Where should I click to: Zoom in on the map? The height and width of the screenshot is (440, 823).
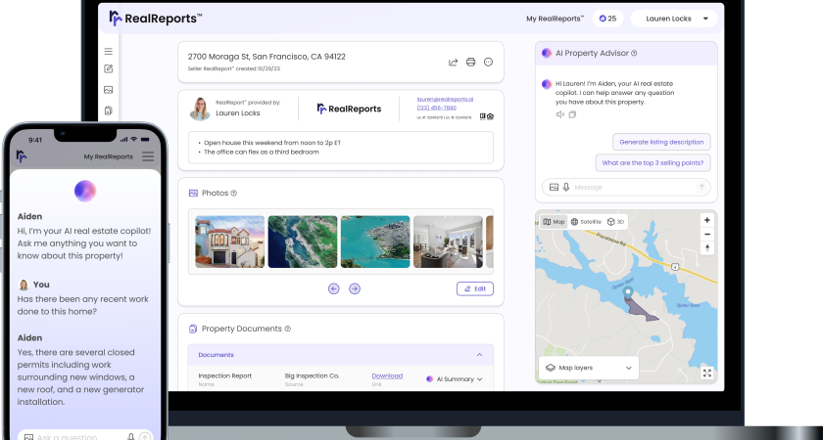pos(707,221)
